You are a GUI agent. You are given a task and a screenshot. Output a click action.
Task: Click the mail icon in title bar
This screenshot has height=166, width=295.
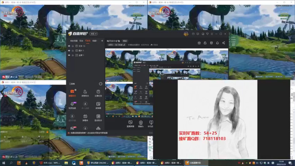tap(193, 34)
